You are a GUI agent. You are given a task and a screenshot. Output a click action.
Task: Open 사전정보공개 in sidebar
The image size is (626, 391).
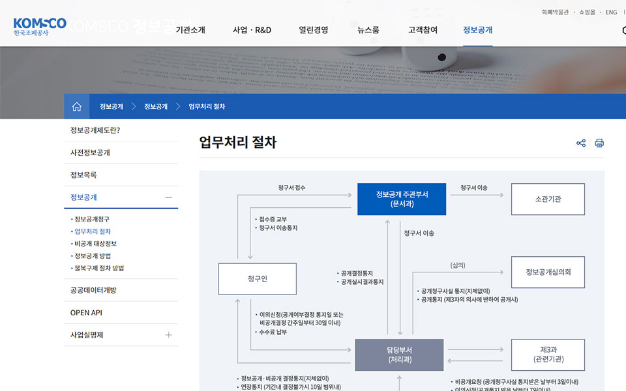tap(90, 152)
